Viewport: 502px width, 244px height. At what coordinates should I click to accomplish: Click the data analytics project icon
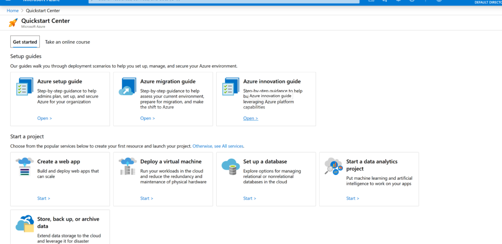pyautogui.click(x=333, y=167)
